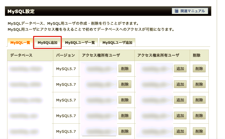Click 追加 in the fifth database row
Image resolution: width=225 pixels, height=139 pixels.
coord(180,131)
